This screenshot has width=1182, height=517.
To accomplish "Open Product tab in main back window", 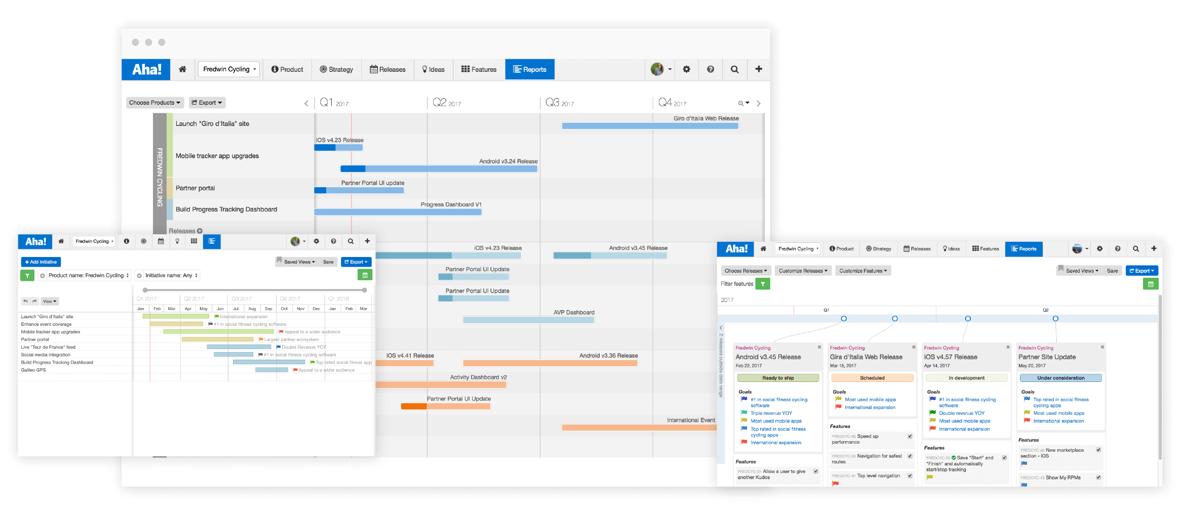I will pyautogui.click(x=287, y=69).
